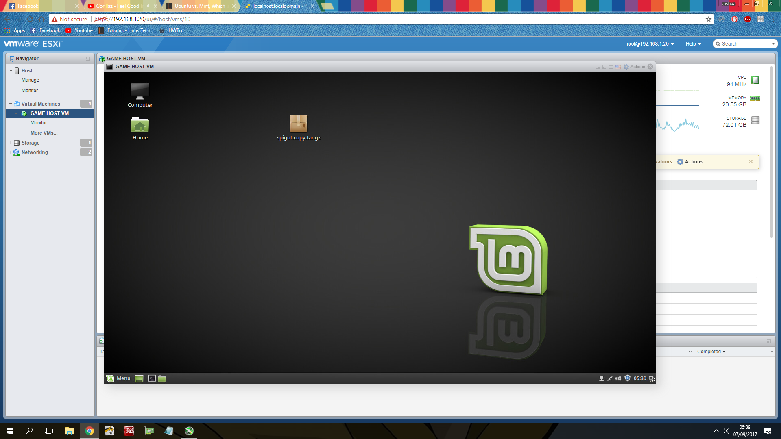Open the root@192.168.1.20 user menu
The height and width of the screenshot is (439, 781).
tap(650, 44)
